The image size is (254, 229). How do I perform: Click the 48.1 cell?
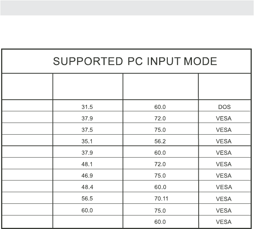(x=87, y=164)
